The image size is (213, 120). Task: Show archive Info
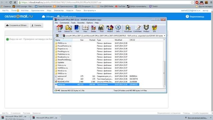pos(118,29)
